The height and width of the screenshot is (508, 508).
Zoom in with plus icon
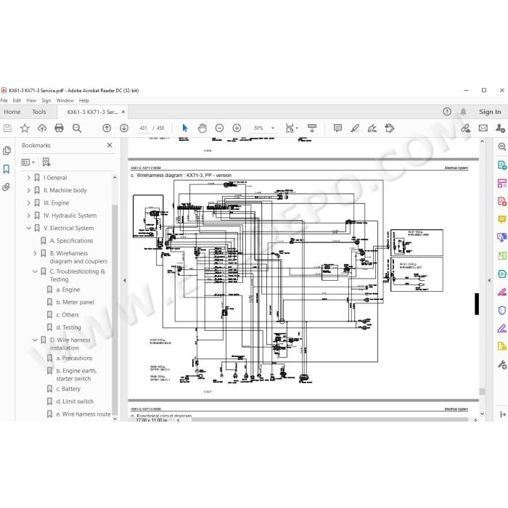(237, 128)
